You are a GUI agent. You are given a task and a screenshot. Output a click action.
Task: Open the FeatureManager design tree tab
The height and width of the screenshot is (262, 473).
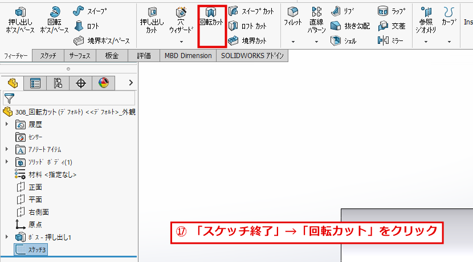(13, 83)
